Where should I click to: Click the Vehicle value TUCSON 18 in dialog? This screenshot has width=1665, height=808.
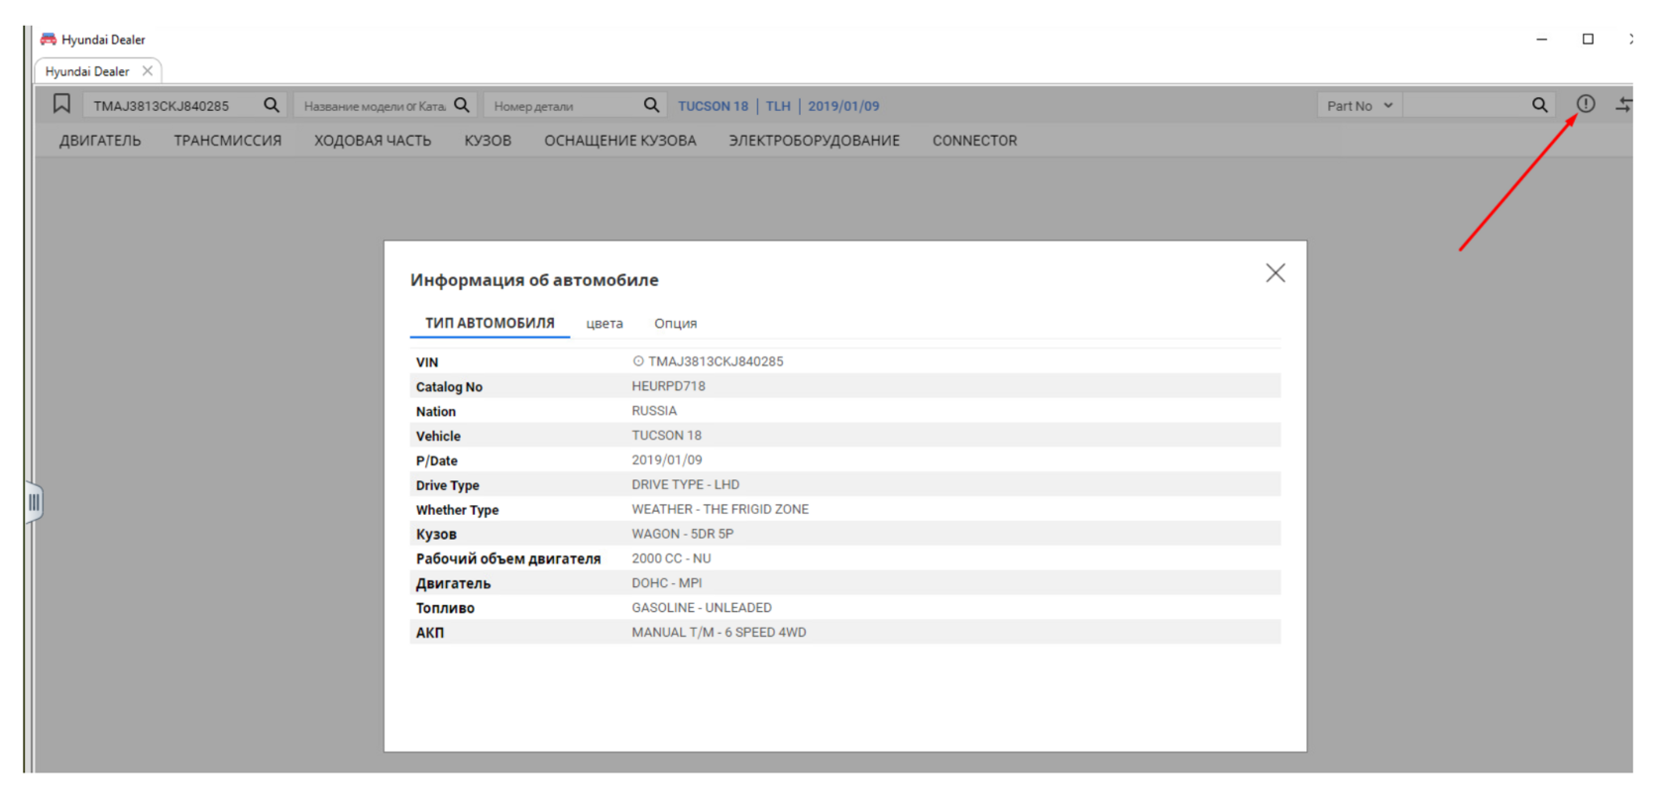[667, 436]
